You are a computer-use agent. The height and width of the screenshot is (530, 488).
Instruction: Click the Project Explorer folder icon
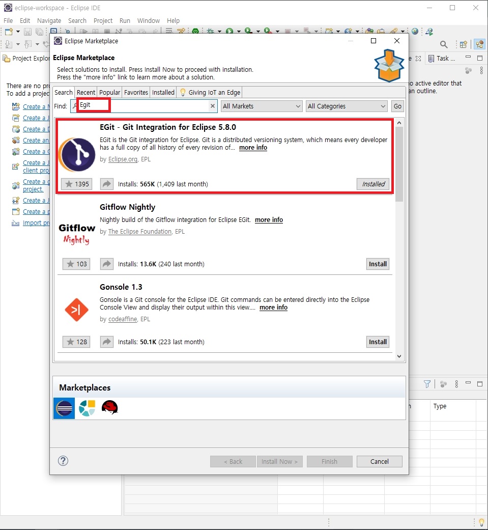coord(7,59)
